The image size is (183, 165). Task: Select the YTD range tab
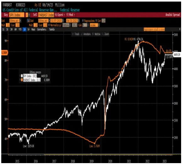click(x=20, y=29)
